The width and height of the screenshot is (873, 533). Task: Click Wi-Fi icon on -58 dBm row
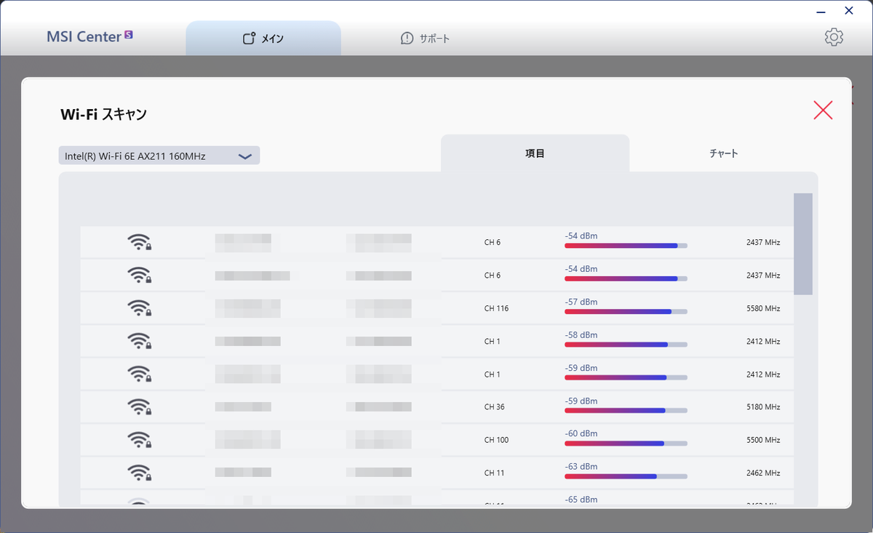139,341
